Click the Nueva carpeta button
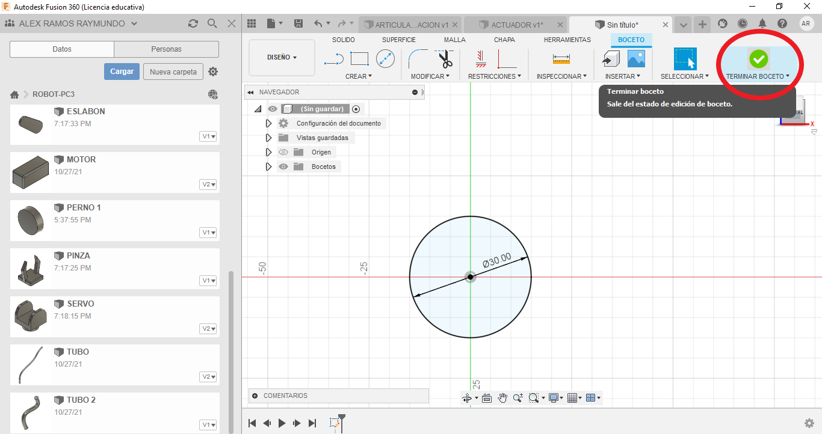This screenshot has height=434, width=822. coord(173,72)
